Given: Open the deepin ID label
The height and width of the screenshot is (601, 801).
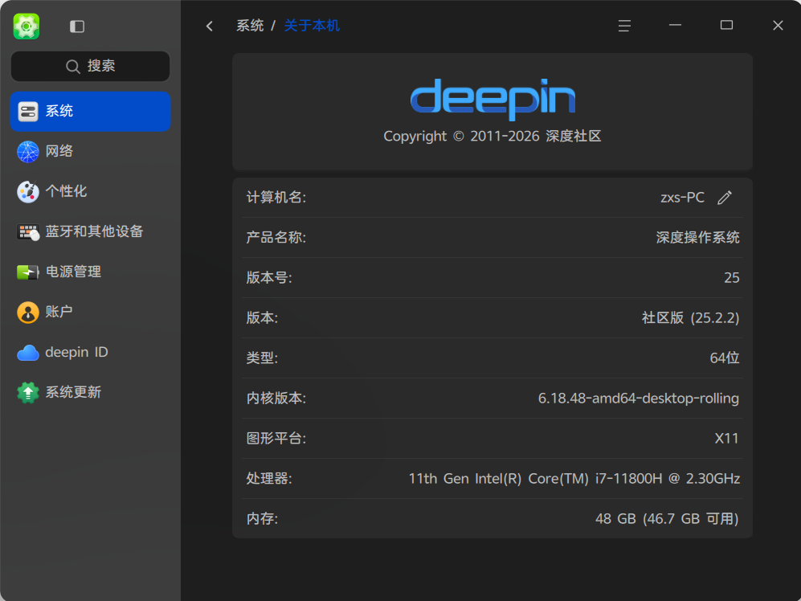Looking at the screenshot, I should click(x=76, y=352).
